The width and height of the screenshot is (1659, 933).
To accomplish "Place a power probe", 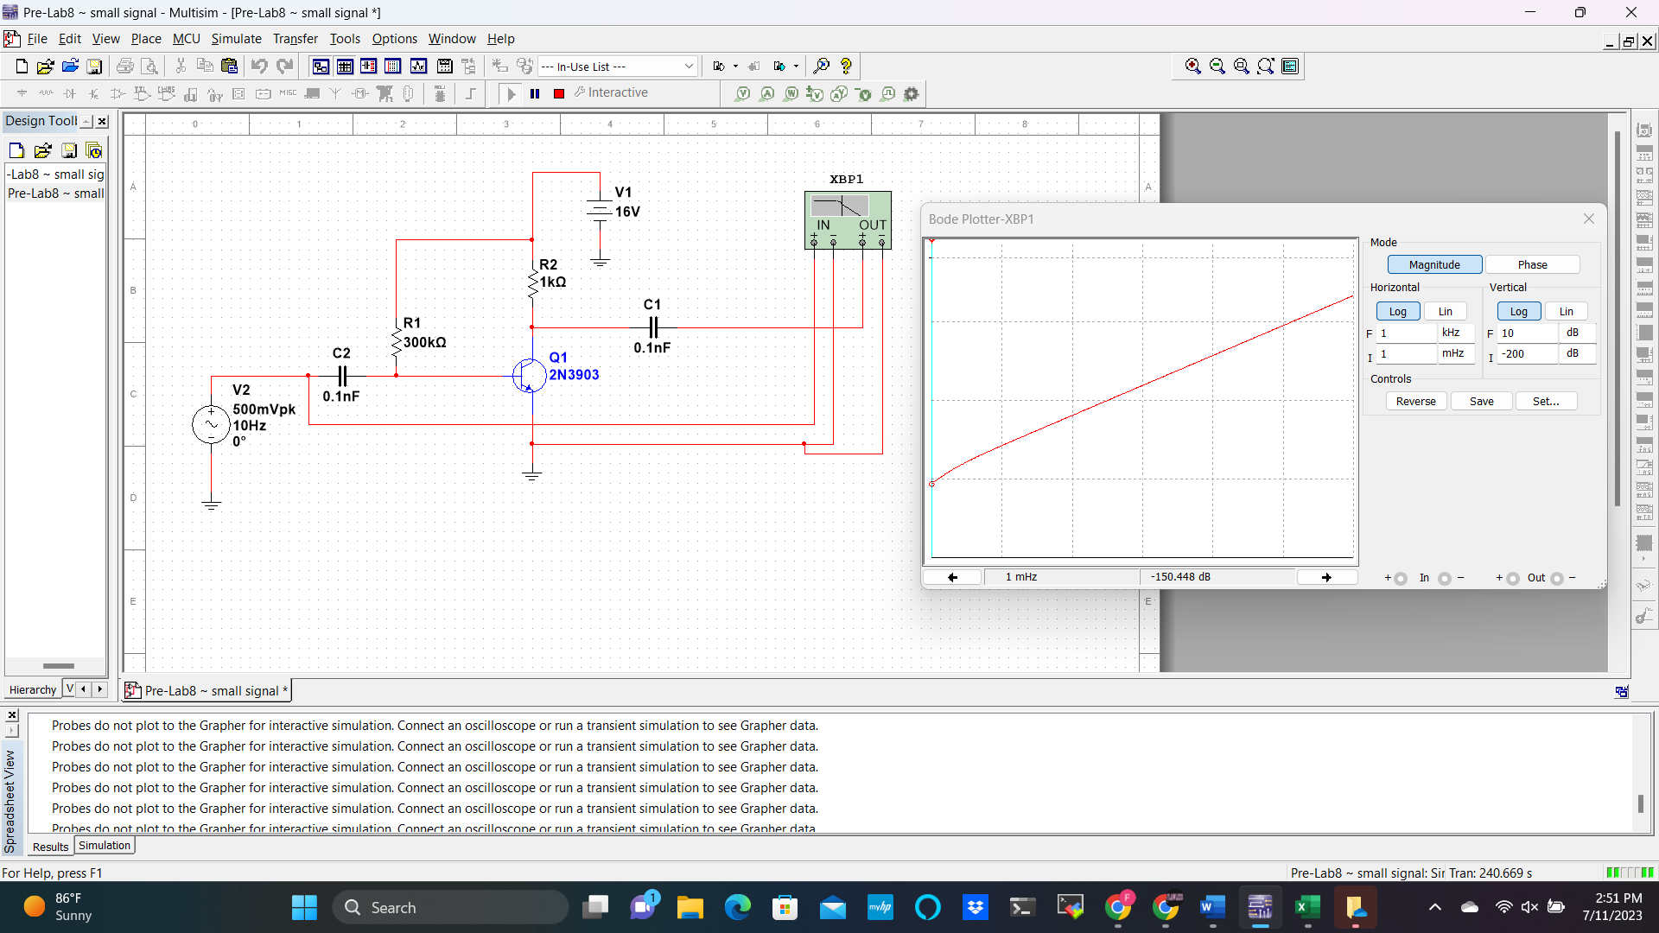I will pyautogui.click(x=791, y=93).
